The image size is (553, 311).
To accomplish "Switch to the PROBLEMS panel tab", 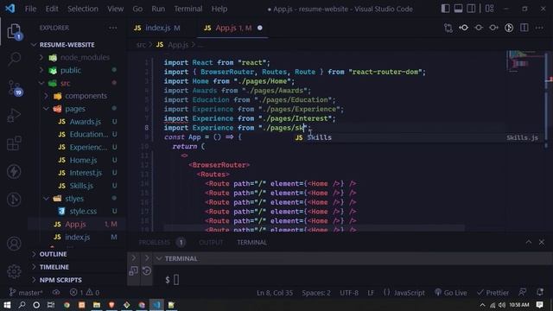I will pos(162,243).
